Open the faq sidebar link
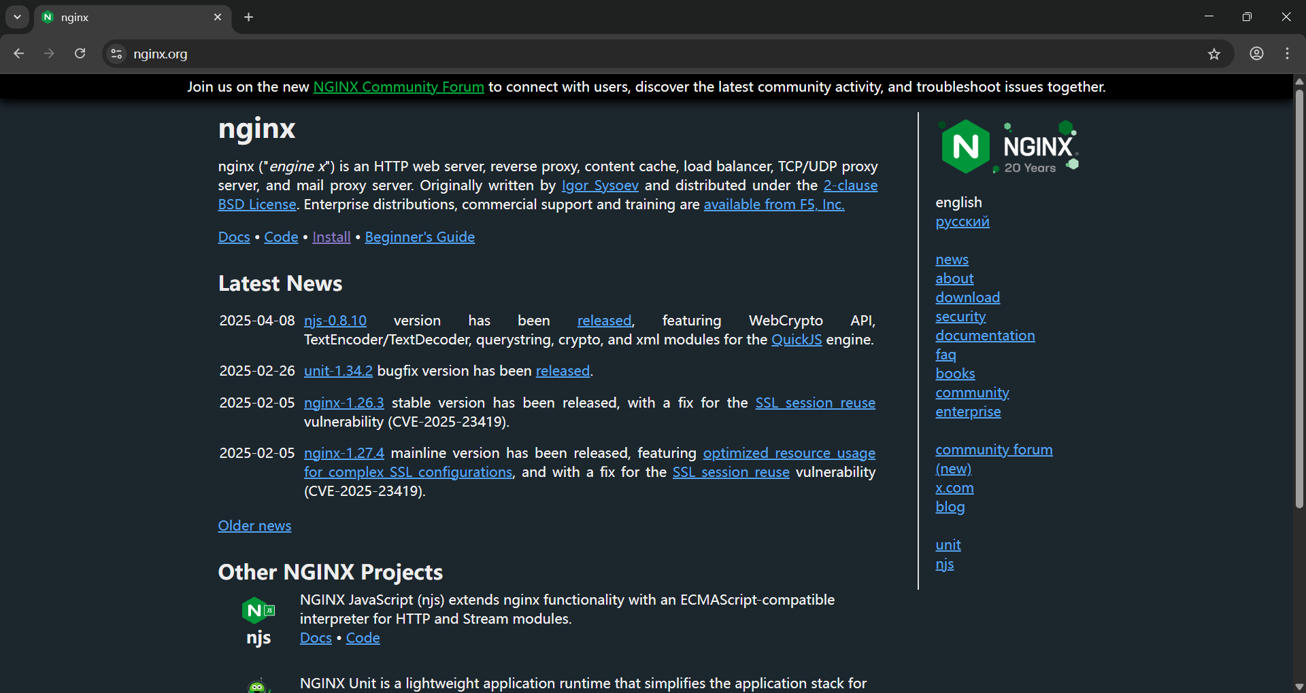The width and height of the screenshot is (1306, 693). click(x=945, y=355)
